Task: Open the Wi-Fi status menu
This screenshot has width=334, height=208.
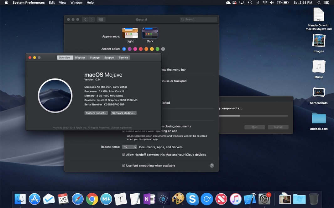Action: (x=265, y=2)
